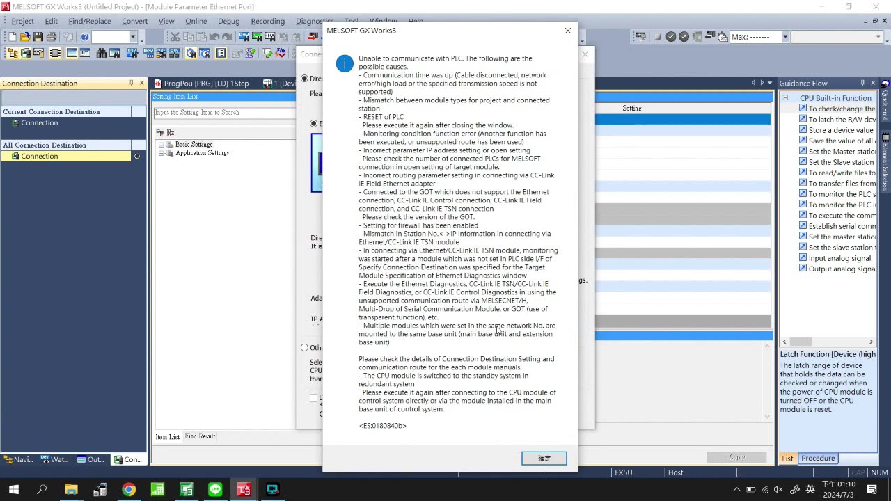Close the Connection Destination panel
The height and width of the screenshot is (501, 891).
[x=141, y=83]
